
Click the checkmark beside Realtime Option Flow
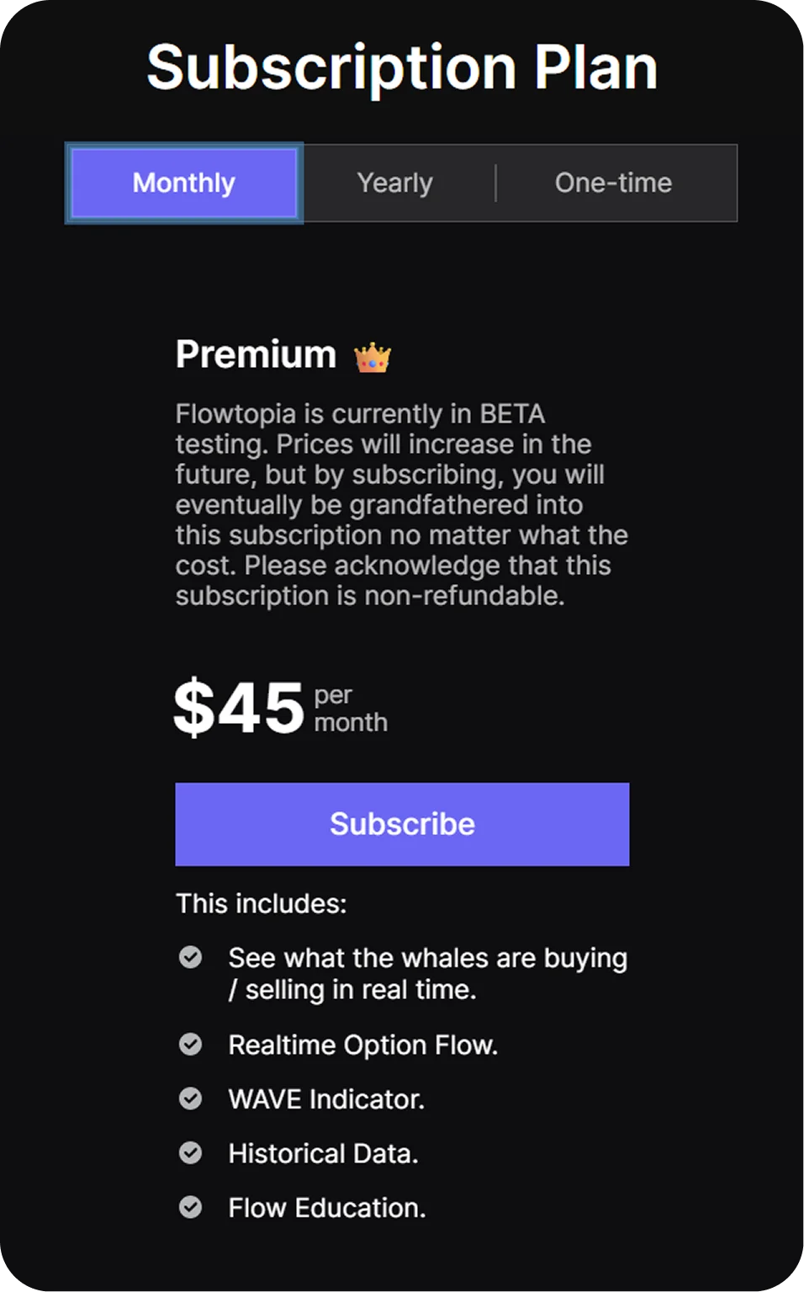[x=191, y=1045]
